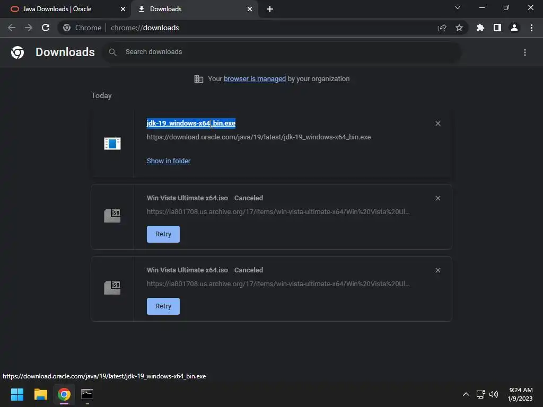
Task: Click the search magnifier icon
Action: pyautogui.click(x=112, y=52)
